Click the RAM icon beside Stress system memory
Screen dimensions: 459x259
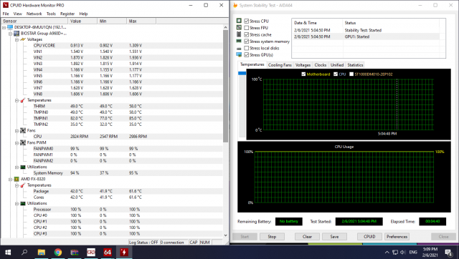pyautogui.click(x=239, y=41)
